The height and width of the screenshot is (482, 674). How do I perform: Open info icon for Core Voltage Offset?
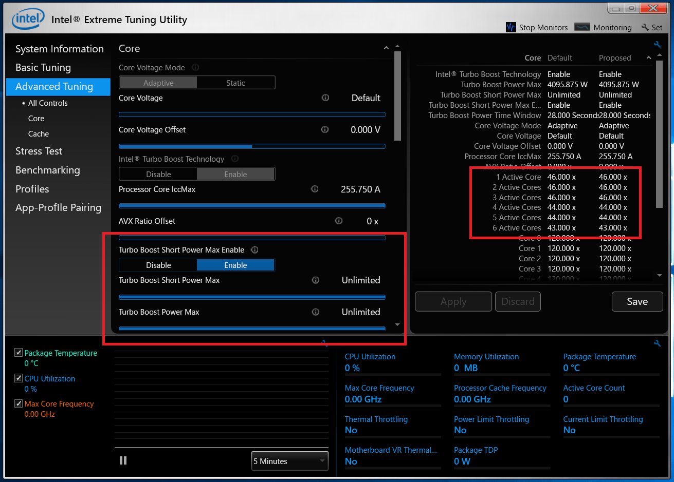(x=325, y=129)
